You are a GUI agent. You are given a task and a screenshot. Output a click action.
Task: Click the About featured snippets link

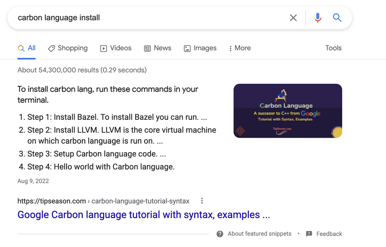pyautogui.click(x=259, y=234)
